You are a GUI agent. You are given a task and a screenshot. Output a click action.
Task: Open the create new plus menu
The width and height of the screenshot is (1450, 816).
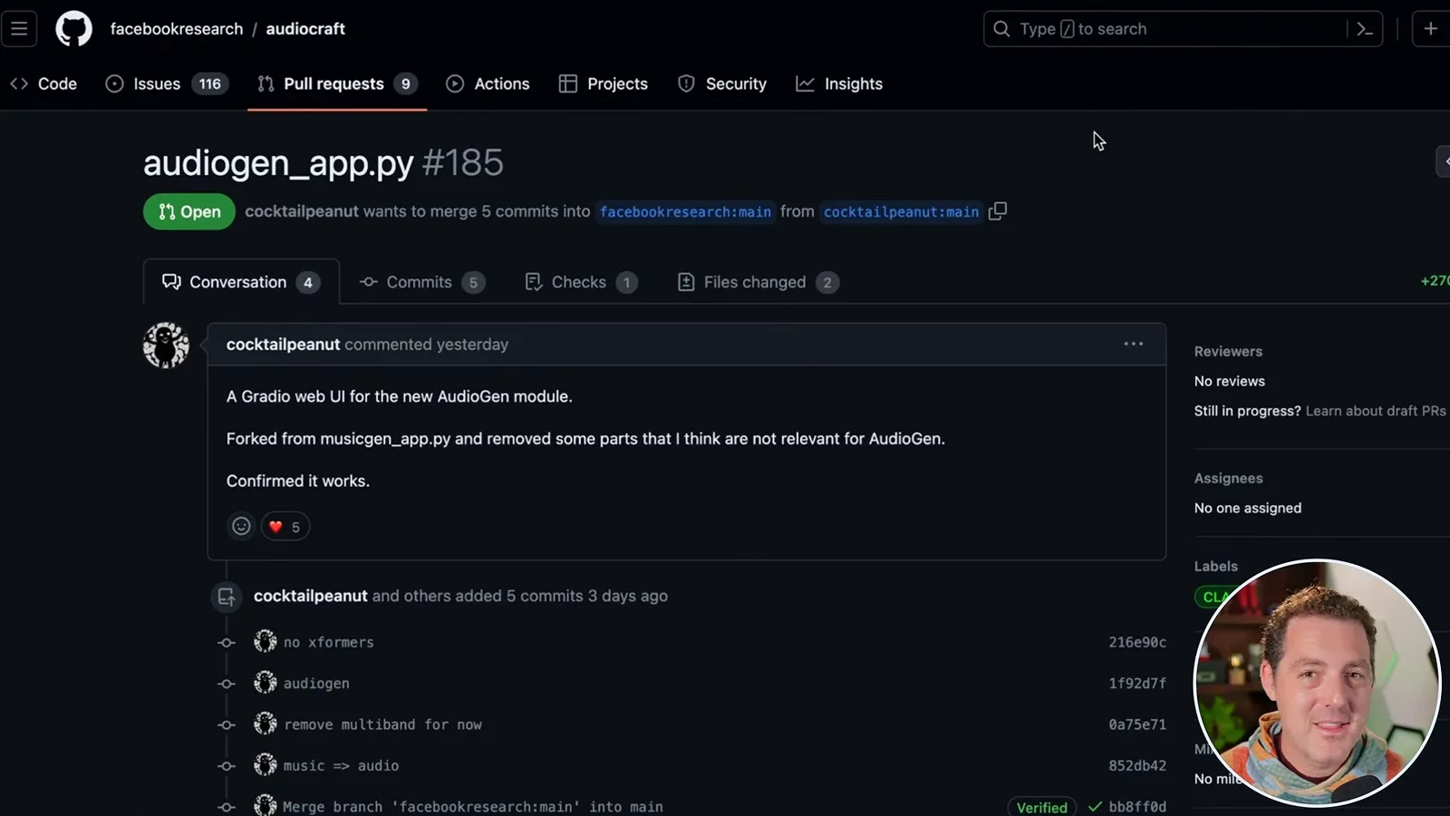1431,29
